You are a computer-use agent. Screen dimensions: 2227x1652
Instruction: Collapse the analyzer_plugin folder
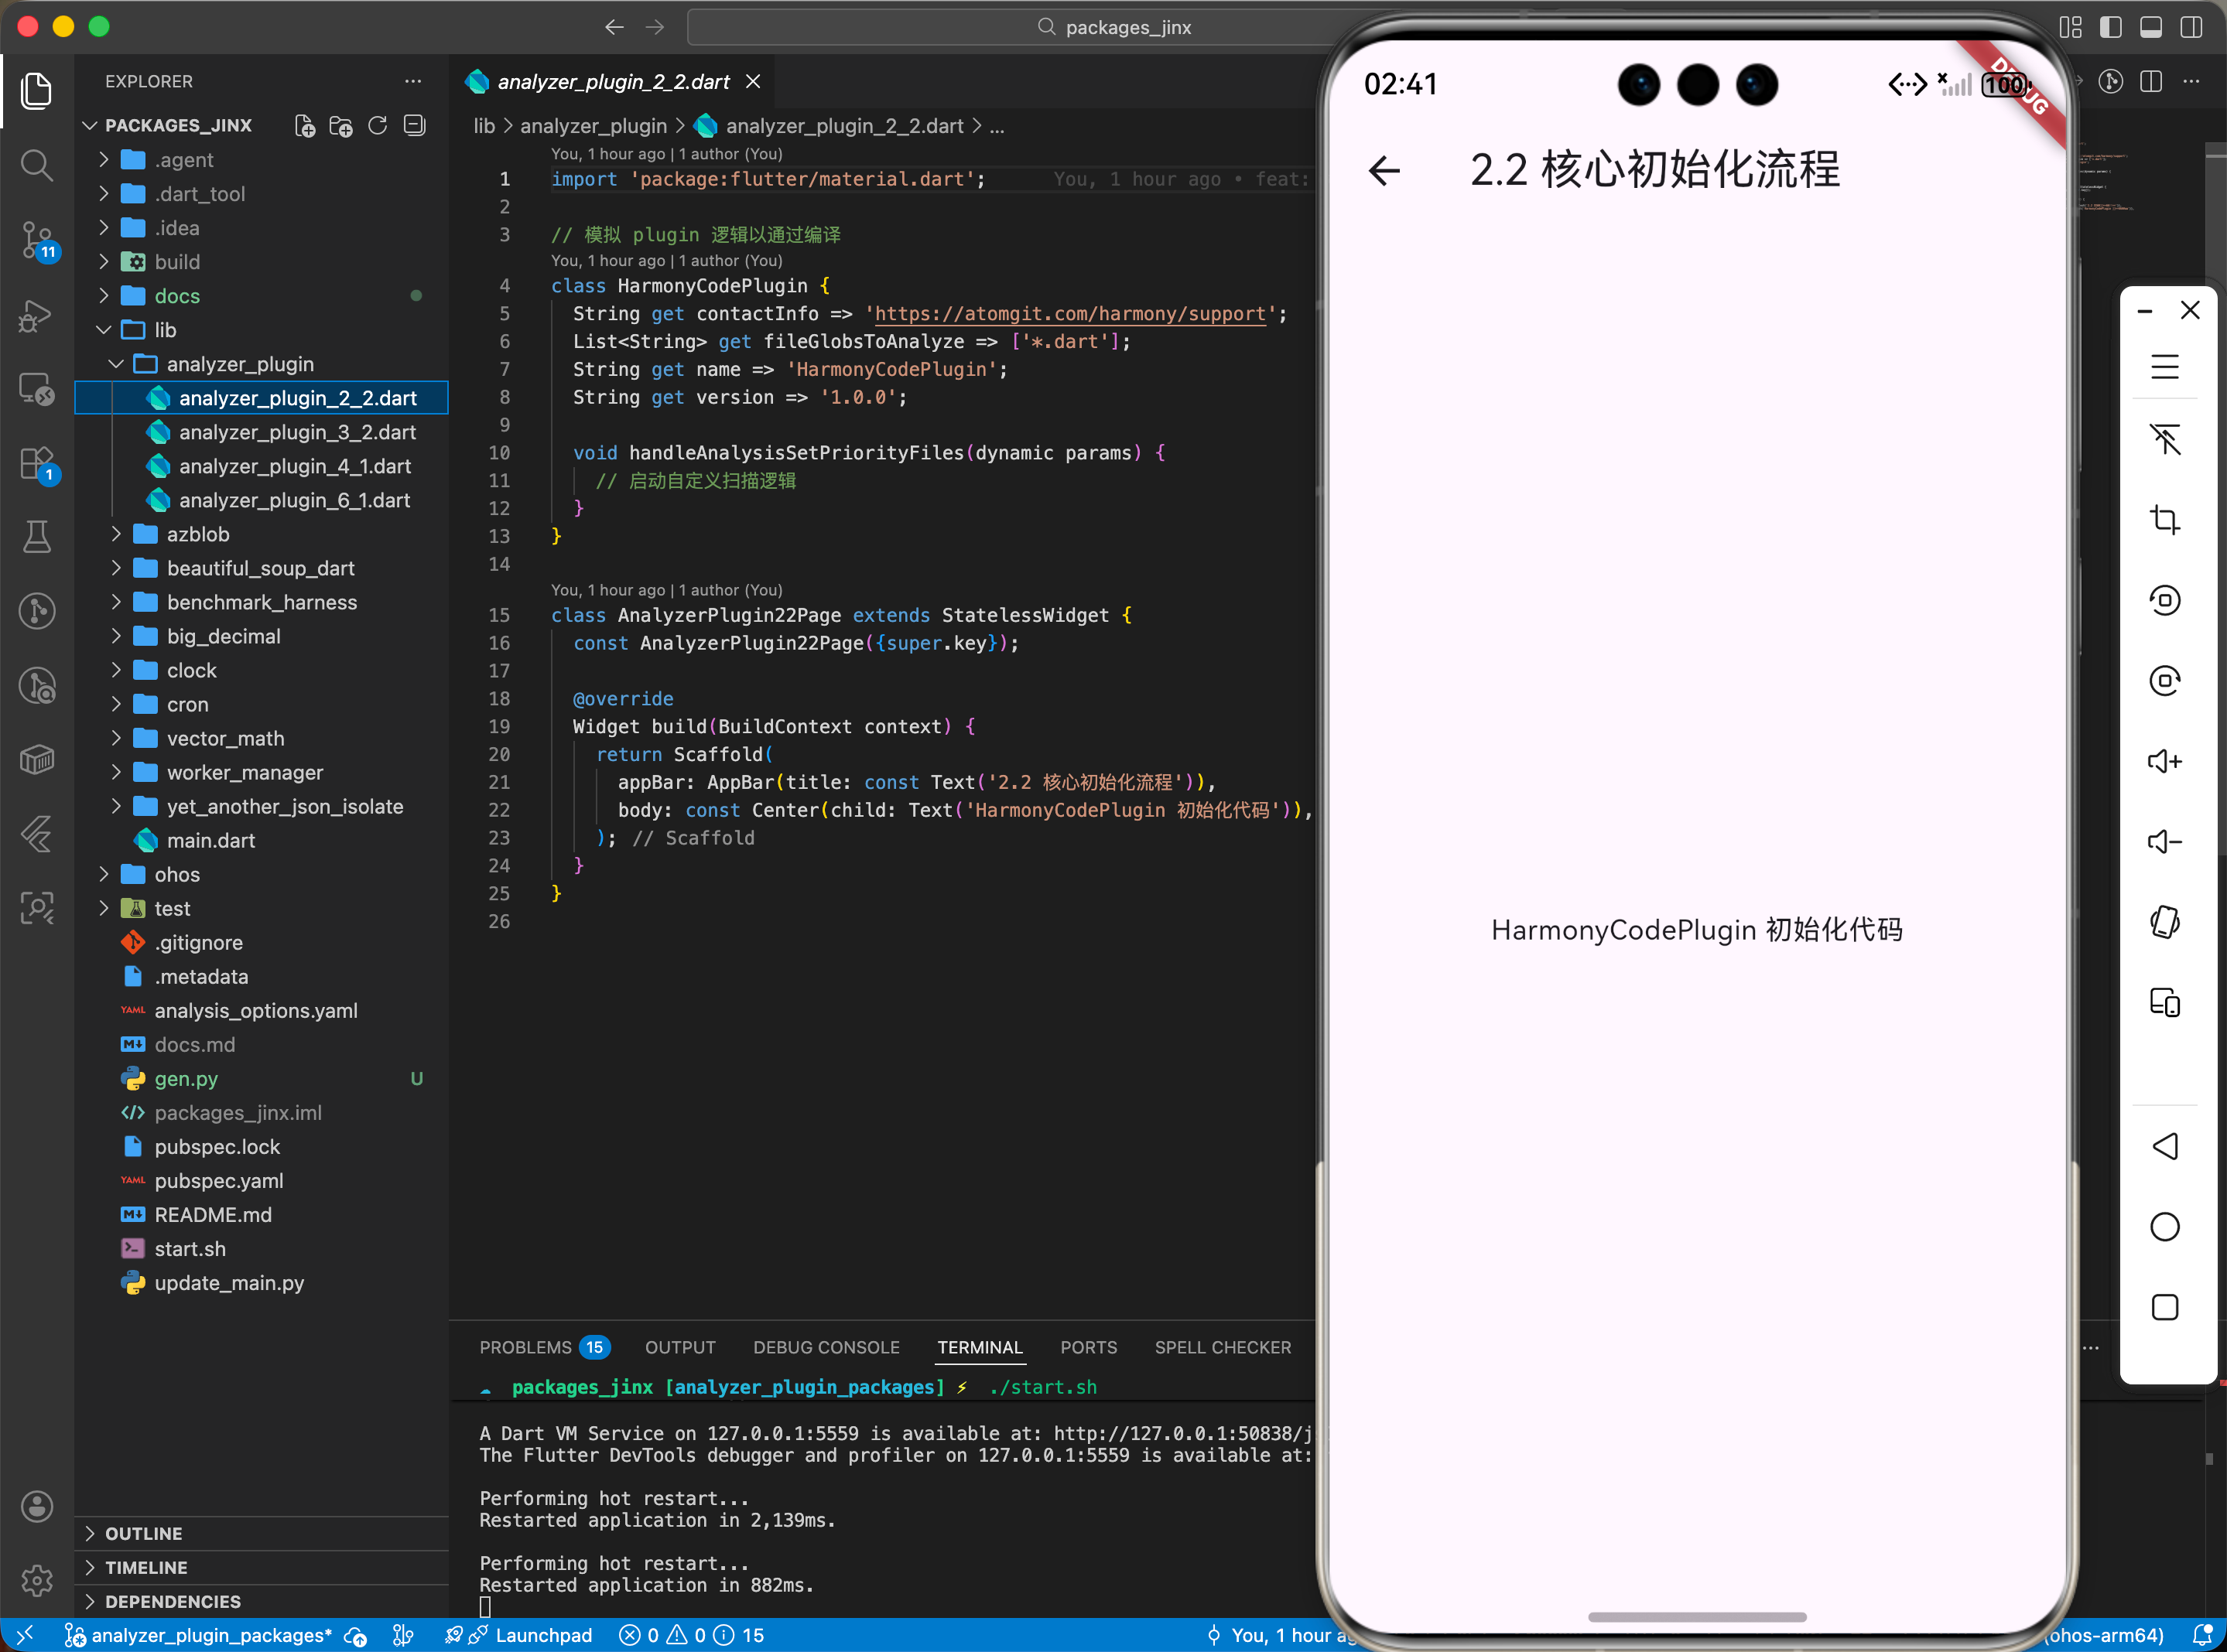tap(239, 364)
